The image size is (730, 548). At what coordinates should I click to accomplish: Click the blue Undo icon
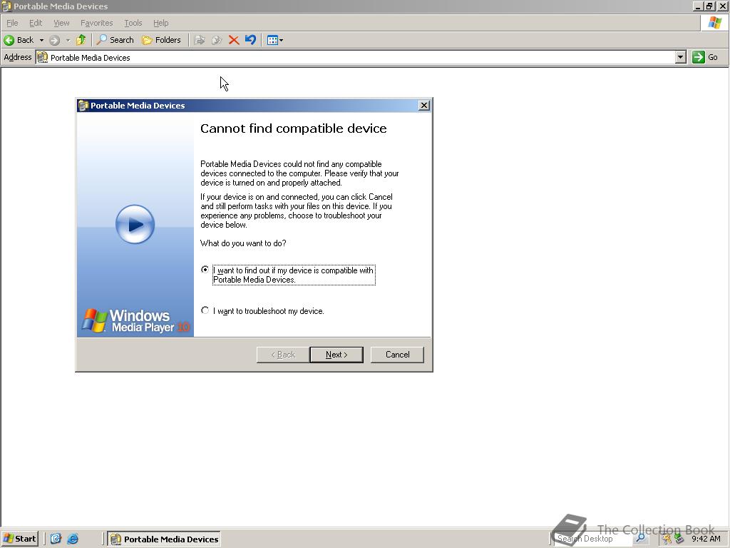pos(250,40)
